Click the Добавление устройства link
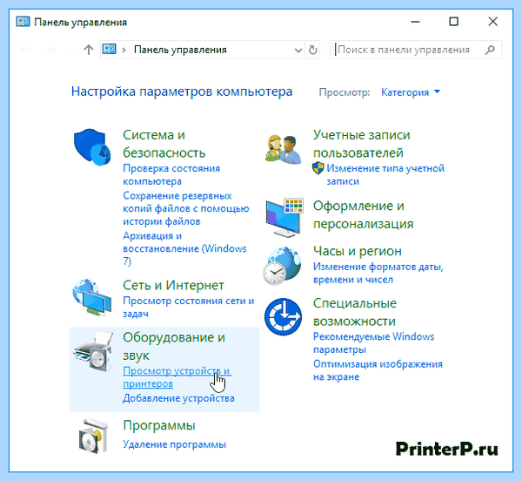 (178, 398)
